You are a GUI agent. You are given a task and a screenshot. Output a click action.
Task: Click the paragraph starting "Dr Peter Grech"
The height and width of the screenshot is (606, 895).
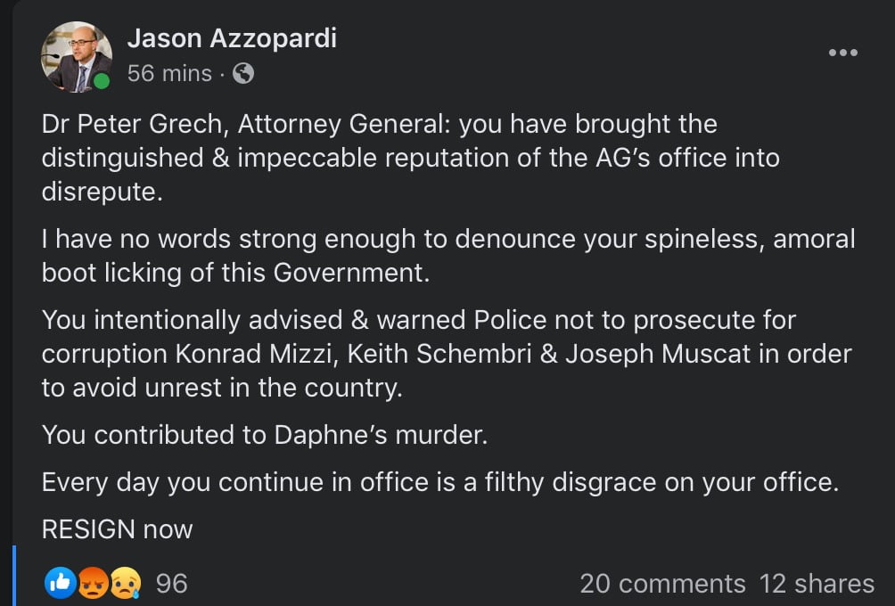click(x=410, y=158)
